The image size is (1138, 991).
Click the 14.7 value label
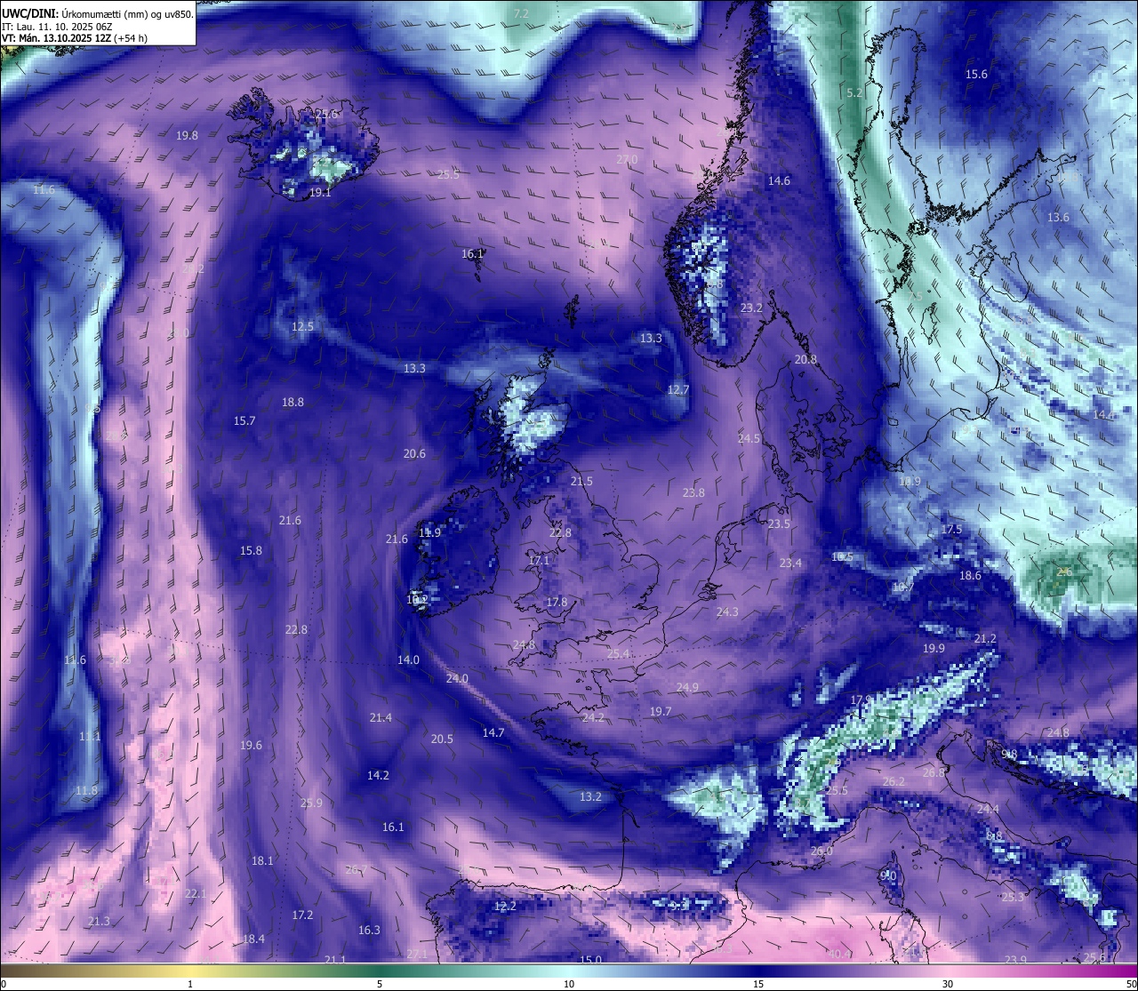tap(493, 732)
